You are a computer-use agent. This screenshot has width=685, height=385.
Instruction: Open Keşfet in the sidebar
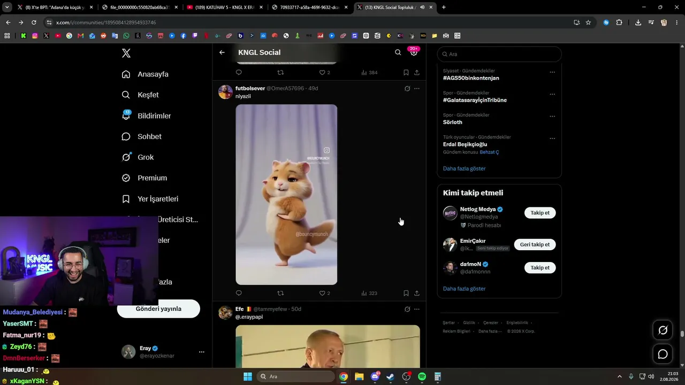(x=140, y=95)
